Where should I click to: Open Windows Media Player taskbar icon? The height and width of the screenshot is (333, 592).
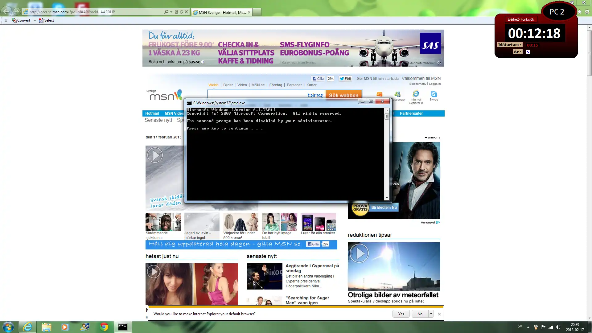click(65, 327)
